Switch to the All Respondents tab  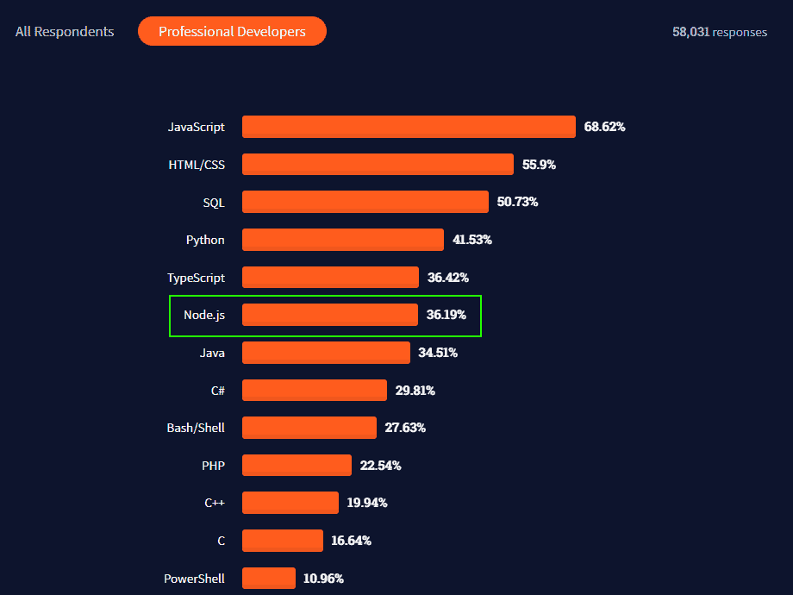click(65, 31)
